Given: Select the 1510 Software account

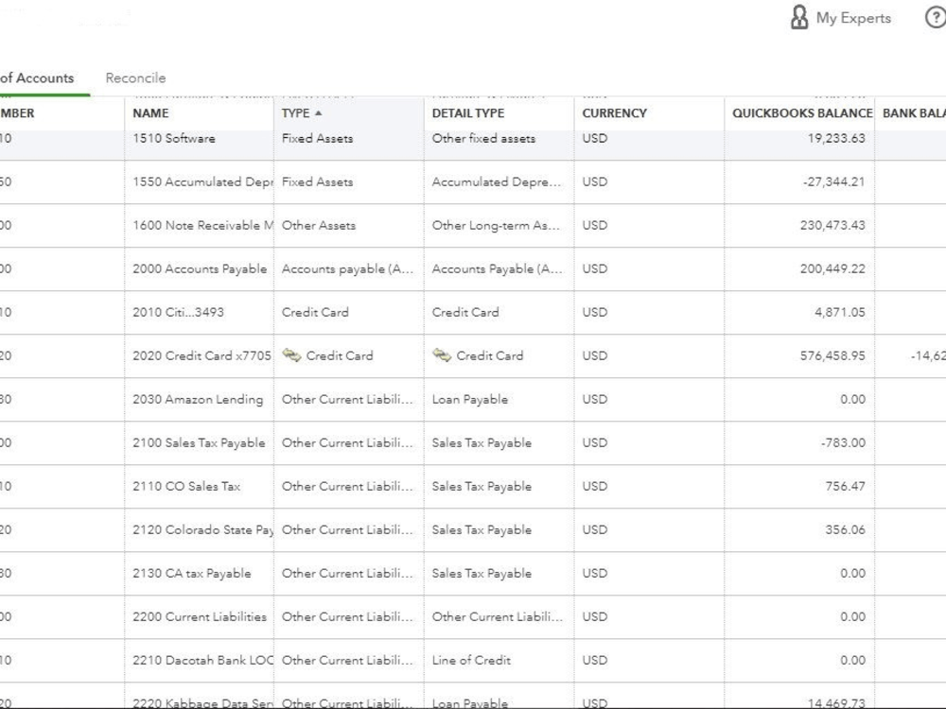Looking at the screenshot, I should click(x=174, y=138).
